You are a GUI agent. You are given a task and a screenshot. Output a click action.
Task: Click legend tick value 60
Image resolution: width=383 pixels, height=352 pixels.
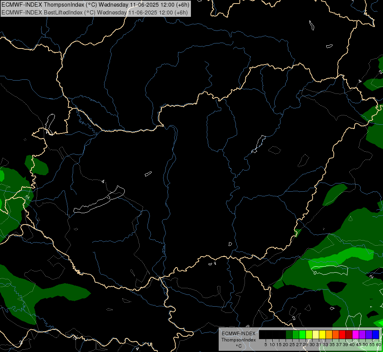click(379, 345)
